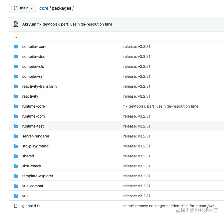Click the runtime-dom folder icon
Viewport: 224px width, 219px height.
pos(16,116)
